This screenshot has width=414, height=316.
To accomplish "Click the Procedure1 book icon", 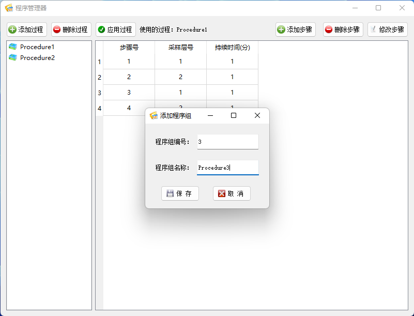I will [x=13, y=47].
